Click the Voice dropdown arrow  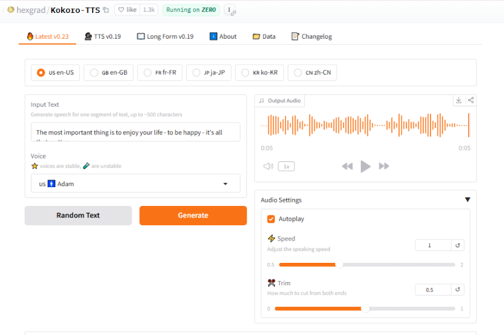click(x=226, y=184)
